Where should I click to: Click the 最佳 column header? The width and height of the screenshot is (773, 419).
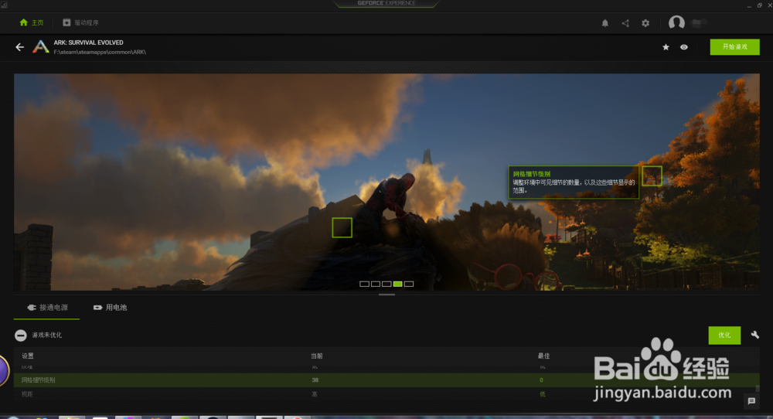543,356
